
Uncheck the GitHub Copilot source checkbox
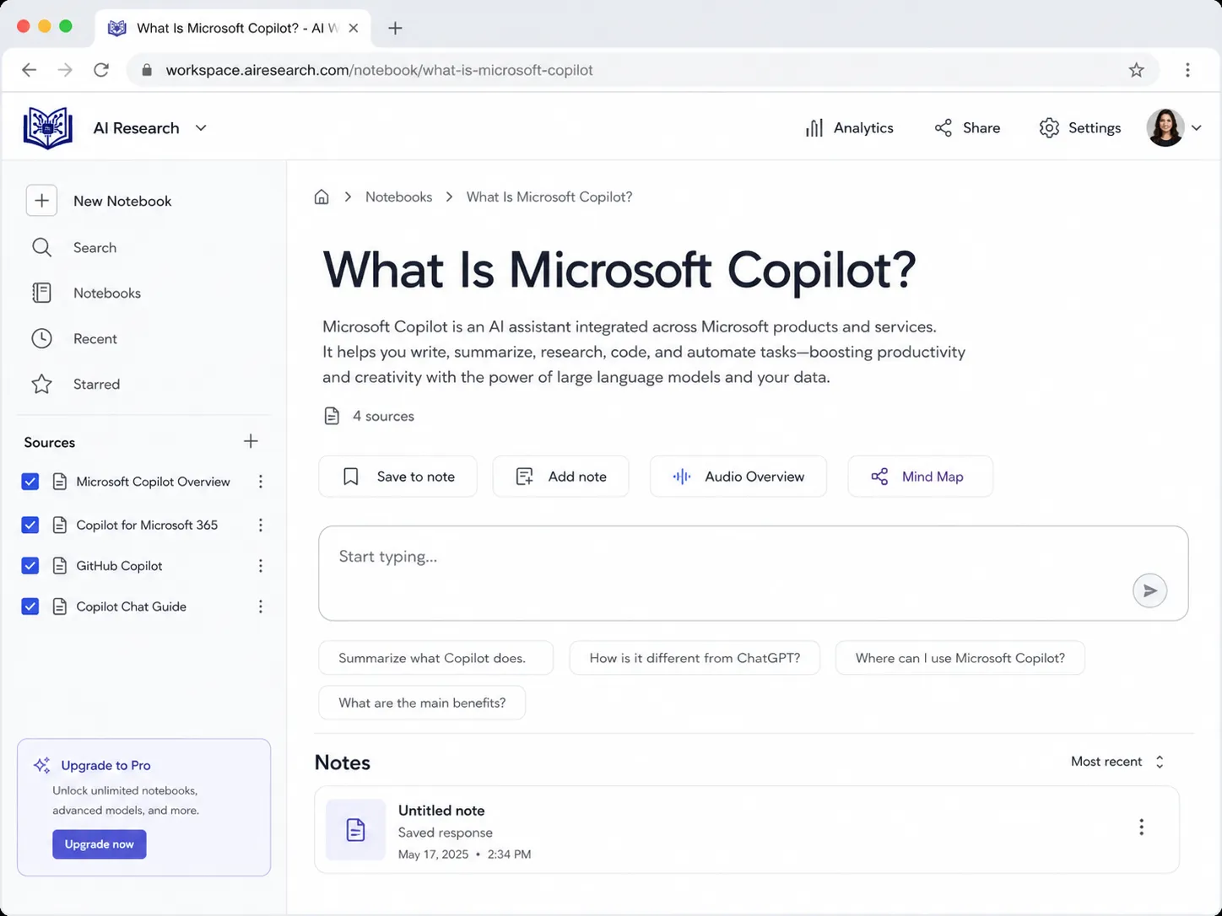30,566
